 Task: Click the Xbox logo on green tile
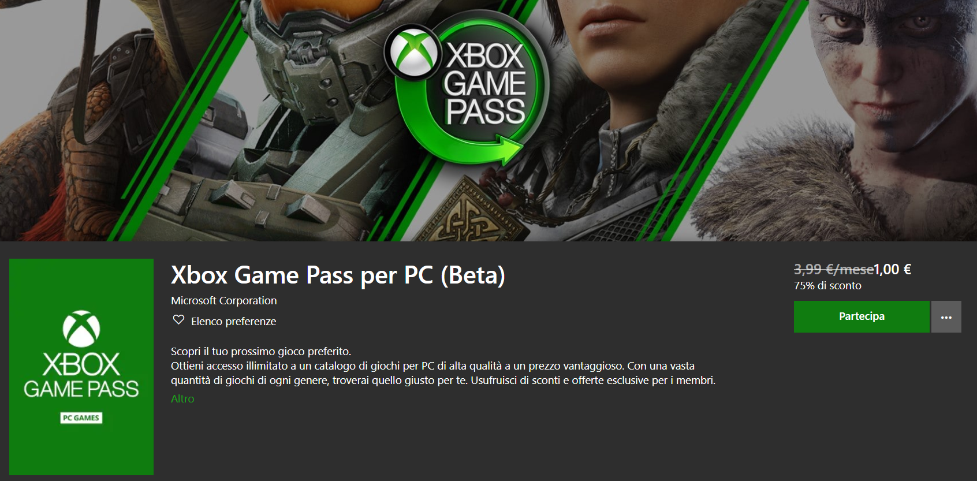tap(81, 329)
